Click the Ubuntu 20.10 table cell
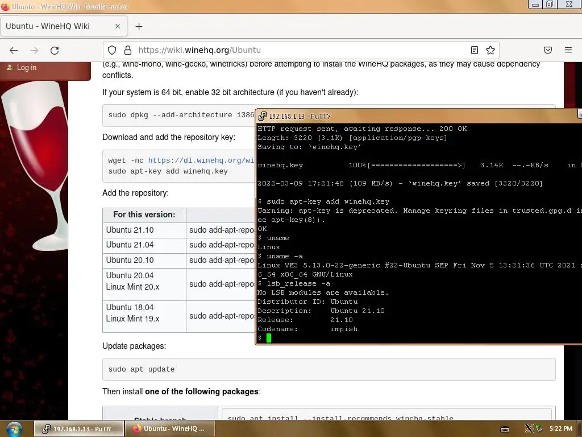Image resolution: width=582 pixels, height=437 pixels. (x=144, y=261)
